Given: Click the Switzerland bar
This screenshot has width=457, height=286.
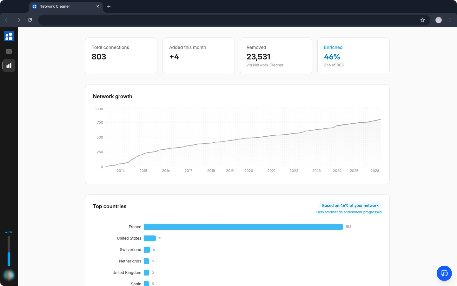Looking at the screenshot, I should click(x=147, y=250).
